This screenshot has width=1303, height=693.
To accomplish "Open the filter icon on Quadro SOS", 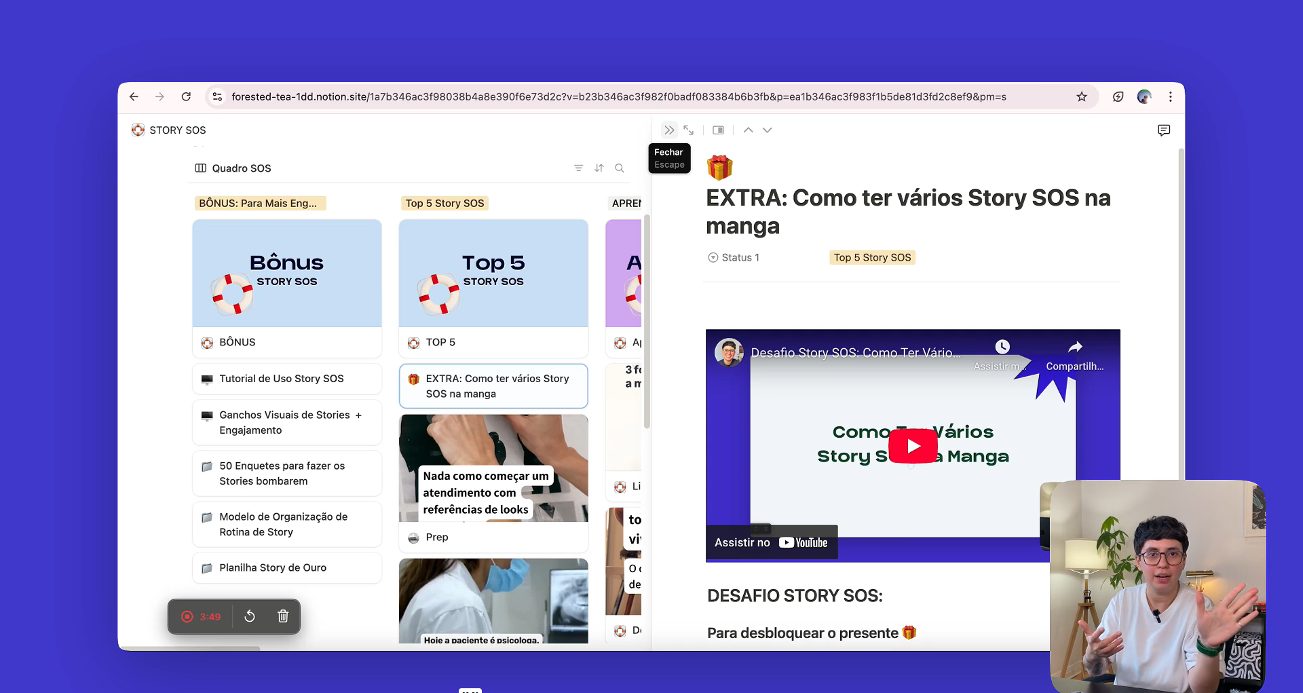I will [x=578, y=168].
